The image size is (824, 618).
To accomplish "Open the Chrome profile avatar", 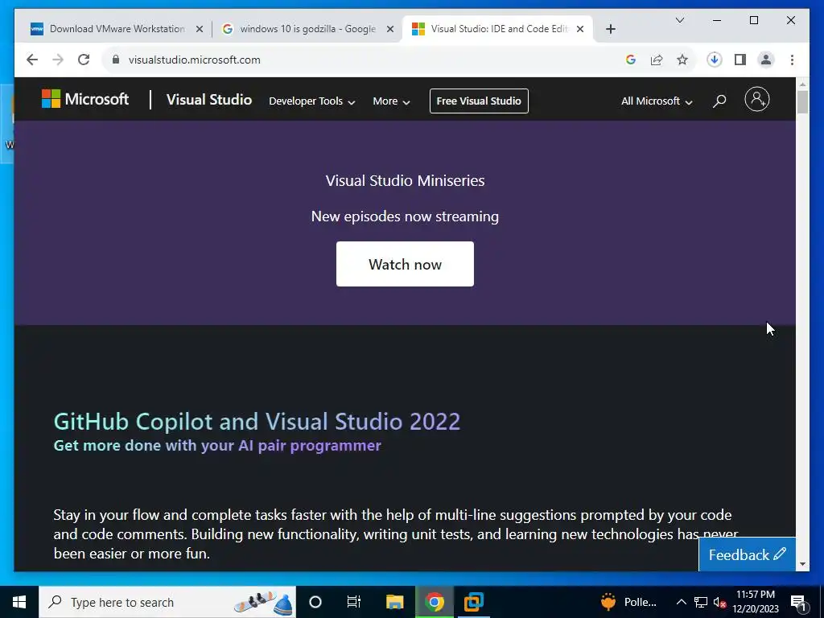I will (766, 60).
